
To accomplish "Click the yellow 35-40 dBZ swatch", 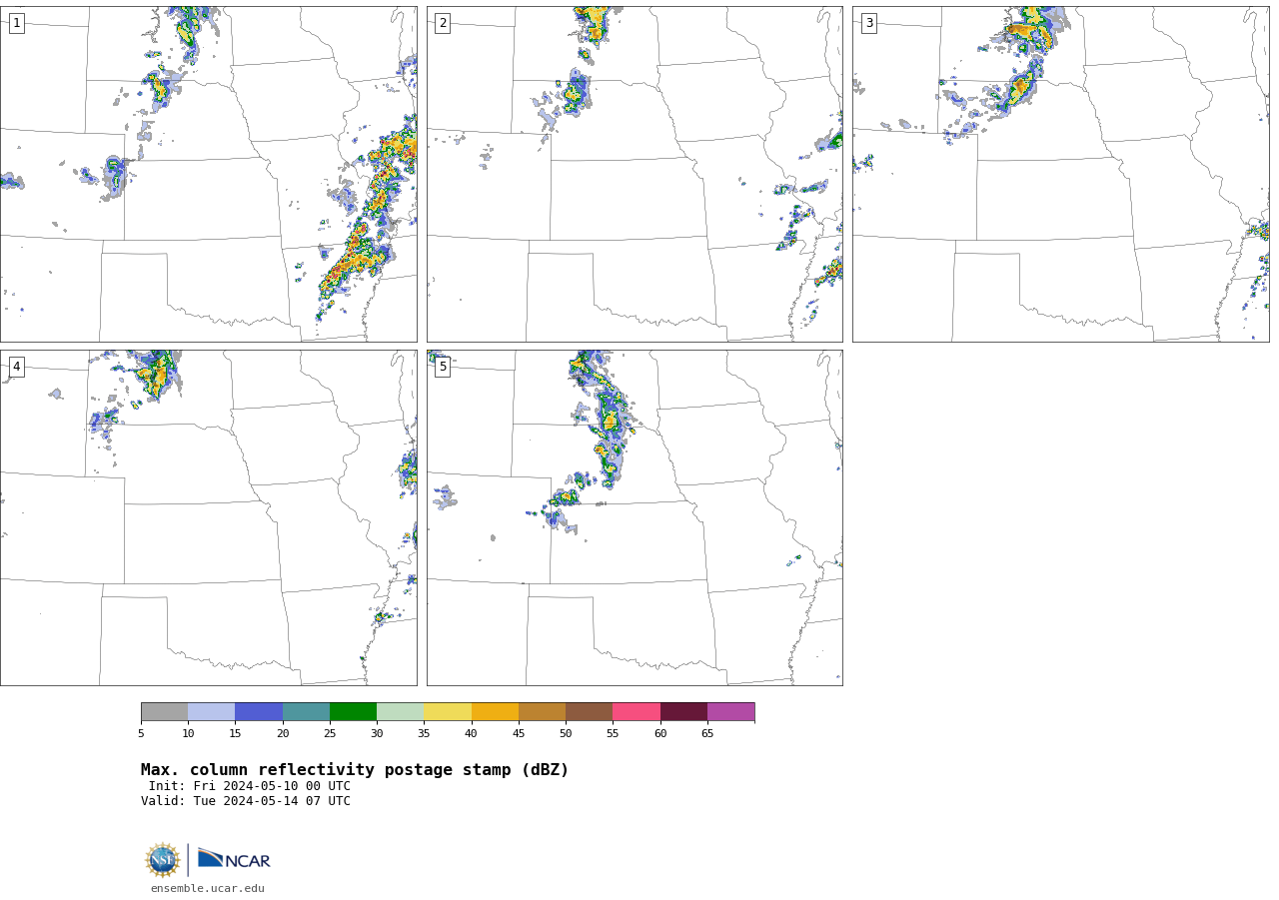I will (448, 711).
